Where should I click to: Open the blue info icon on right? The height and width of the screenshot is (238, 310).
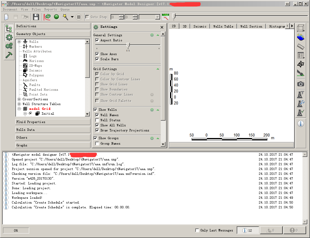(x=300, y=124)
